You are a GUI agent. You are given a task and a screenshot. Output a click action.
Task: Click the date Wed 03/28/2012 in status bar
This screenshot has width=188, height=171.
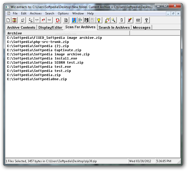(x=140, y=161)
